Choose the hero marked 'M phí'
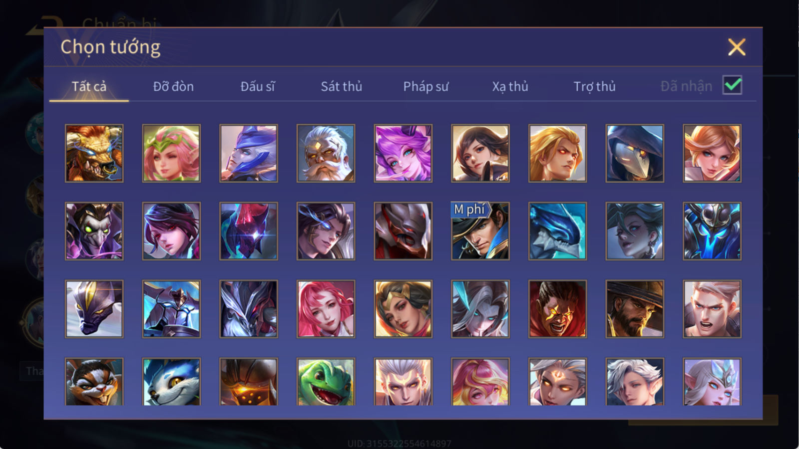The width and height of the screenshot is (799, 449). (x=480, y=231)
